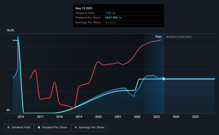
Task: Toggle the Dividend Yield legend series
Action: 19,128
